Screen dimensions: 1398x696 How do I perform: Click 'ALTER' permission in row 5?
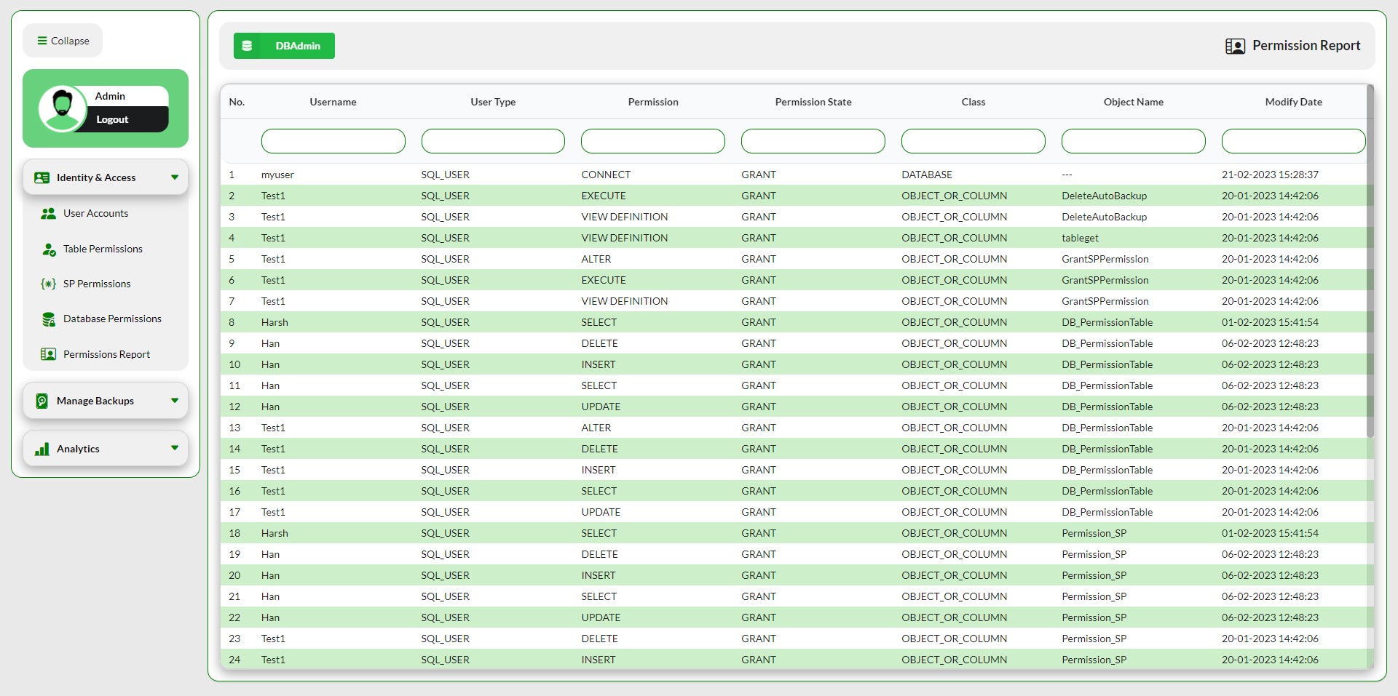tap(596, 259)
